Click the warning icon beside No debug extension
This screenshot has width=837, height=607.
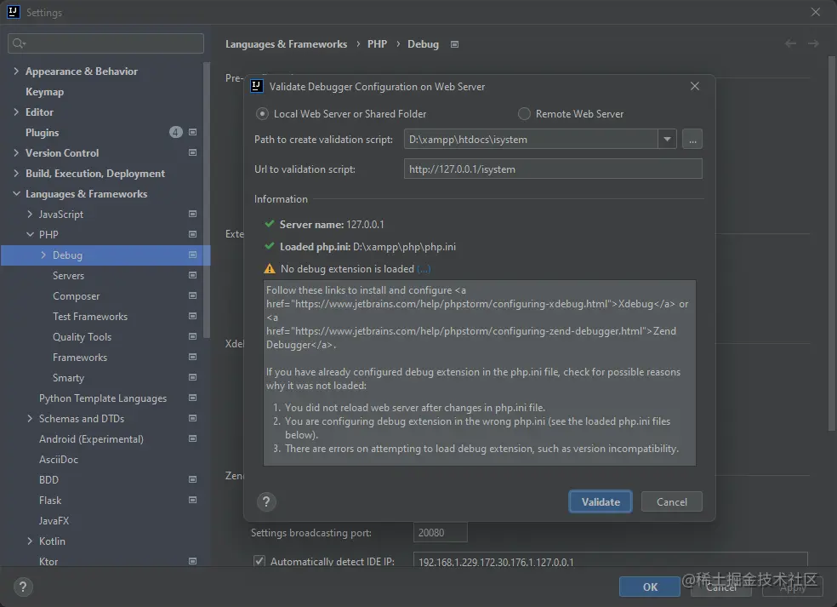click(x=270, y=269)
